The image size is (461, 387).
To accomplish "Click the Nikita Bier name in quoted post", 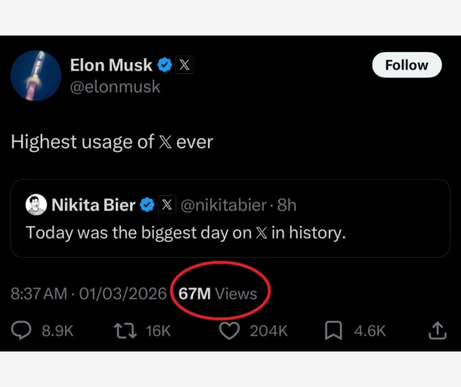I will pyautogui.click(x=94, y=205).
